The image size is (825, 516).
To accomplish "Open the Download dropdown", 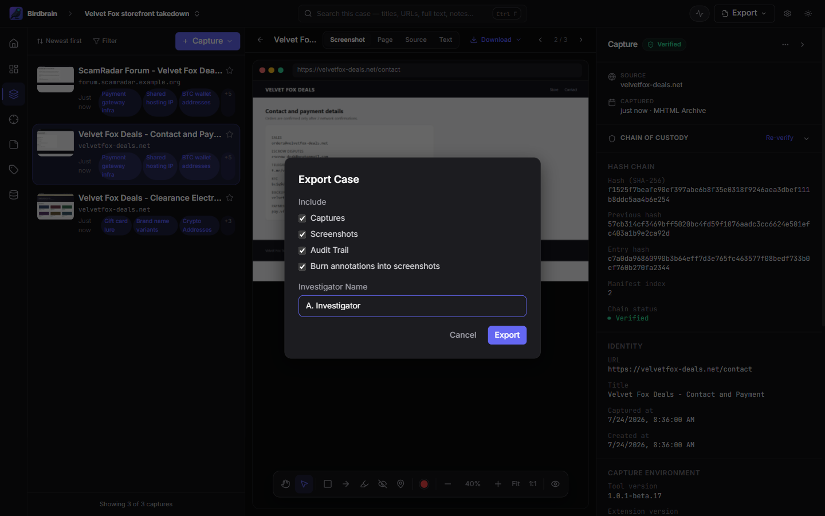I will click(496, 40).
